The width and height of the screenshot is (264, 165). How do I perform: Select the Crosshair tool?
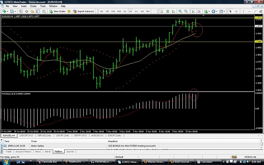coord(237,11)
